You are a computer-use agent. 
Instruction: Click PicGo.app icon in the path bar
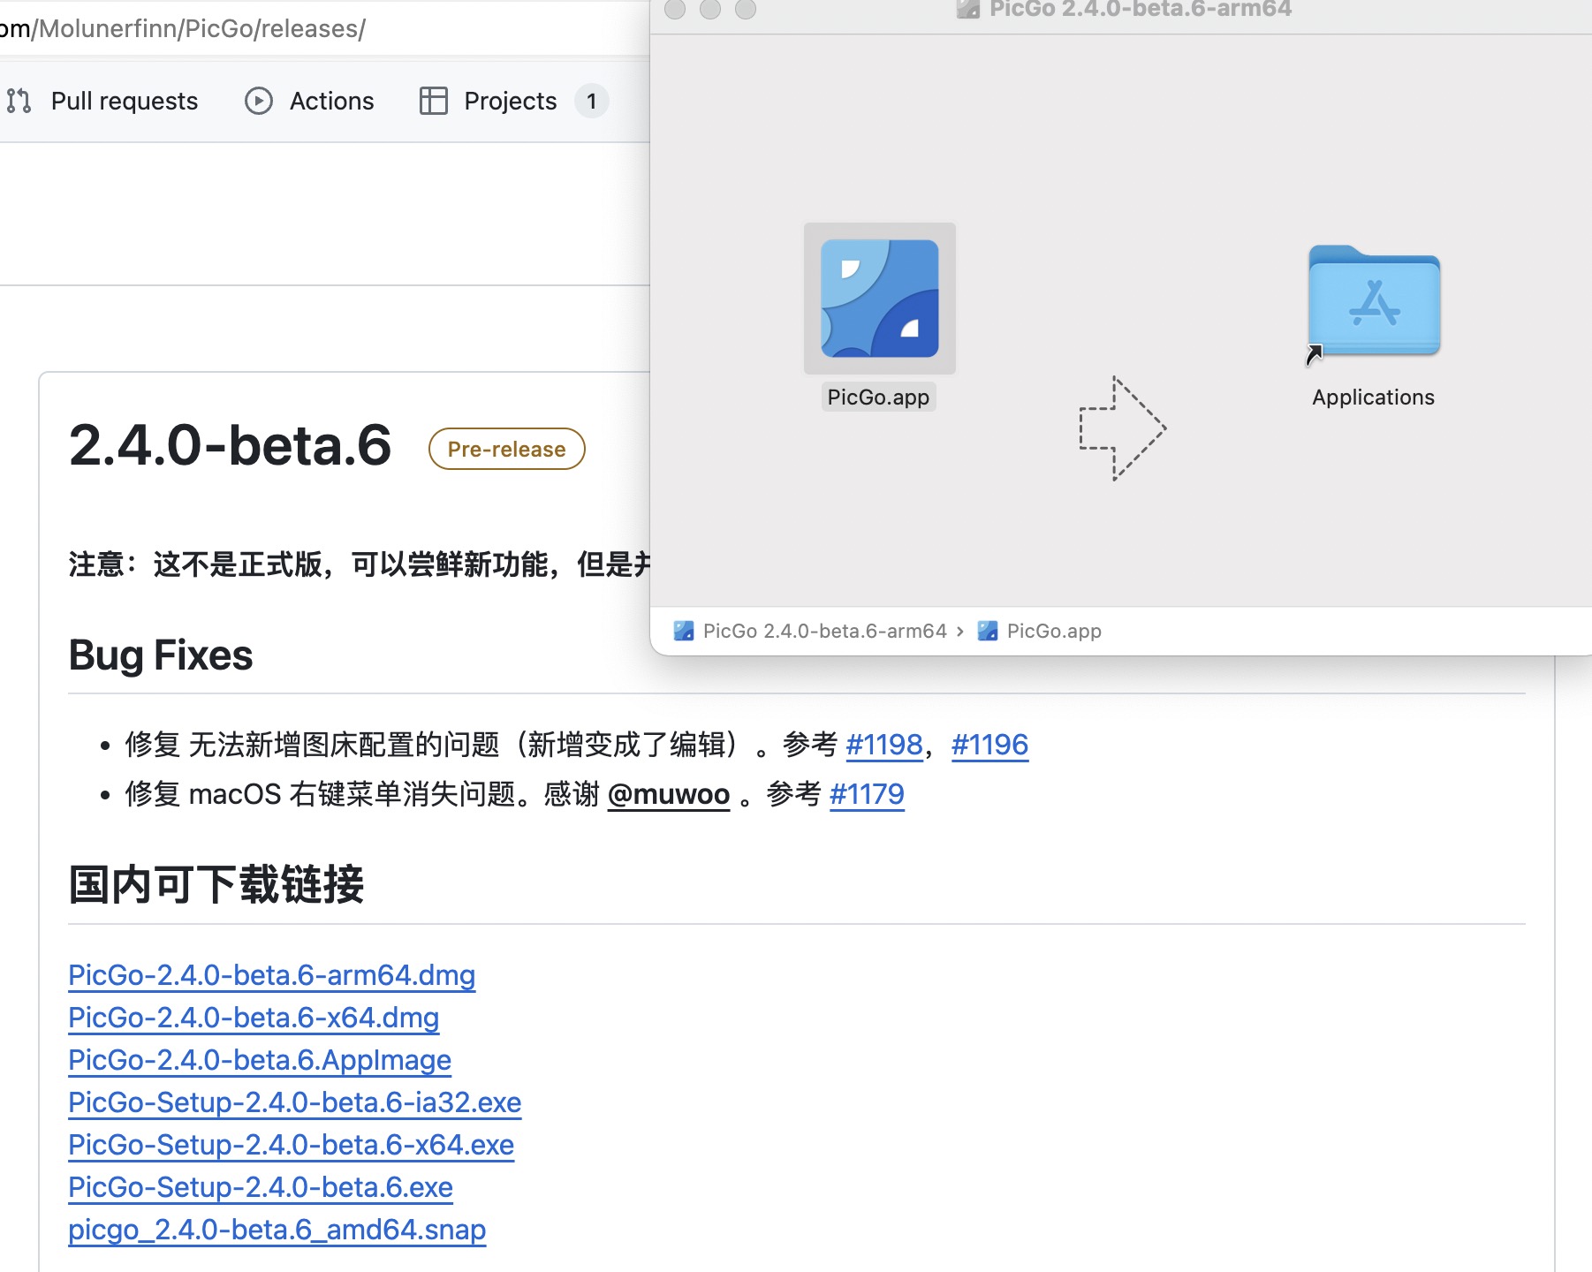coord(988,631)
